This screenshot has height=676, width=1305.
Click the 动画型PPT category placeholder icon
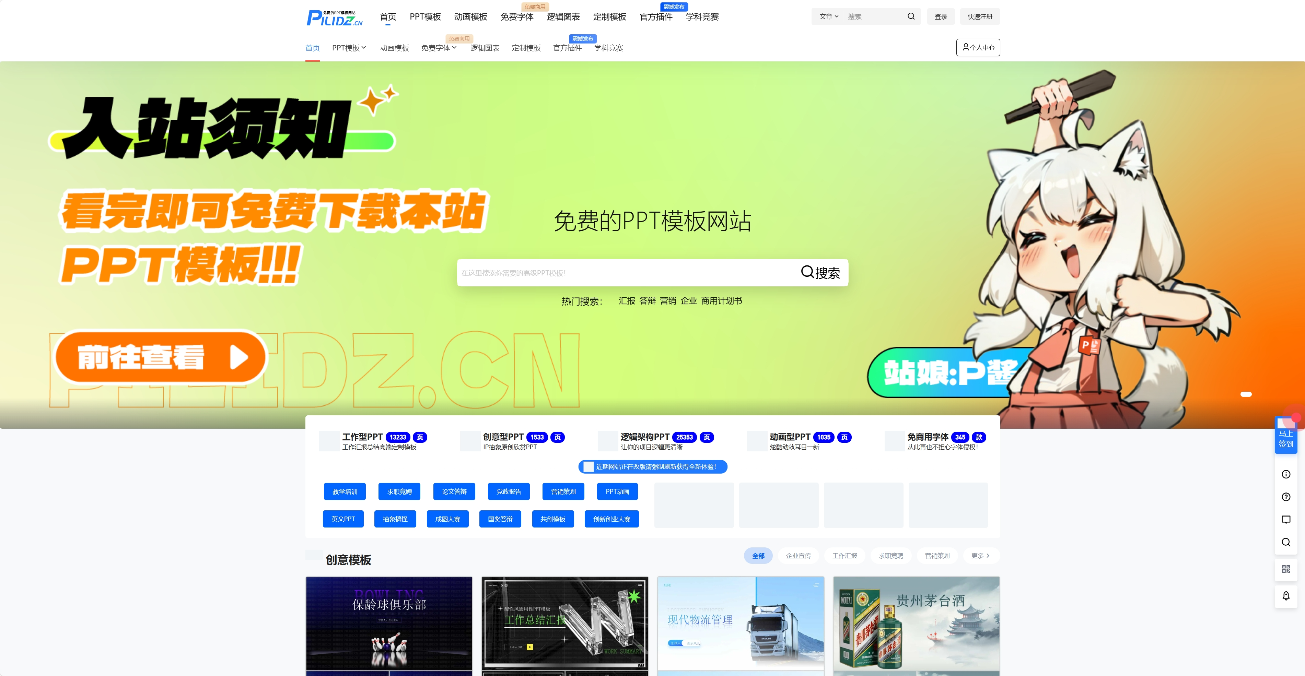pos(757,441)
